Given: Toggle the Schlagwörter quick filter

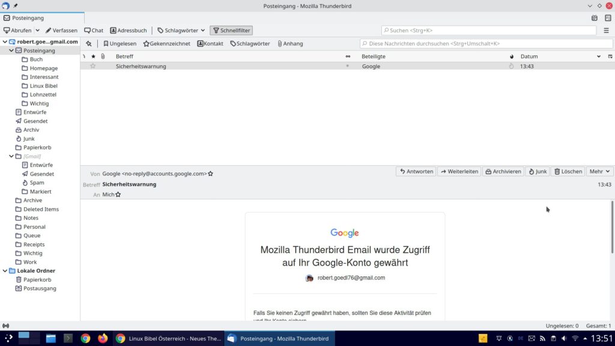Looking at the screenshot, I should click(x=250, y=43).
